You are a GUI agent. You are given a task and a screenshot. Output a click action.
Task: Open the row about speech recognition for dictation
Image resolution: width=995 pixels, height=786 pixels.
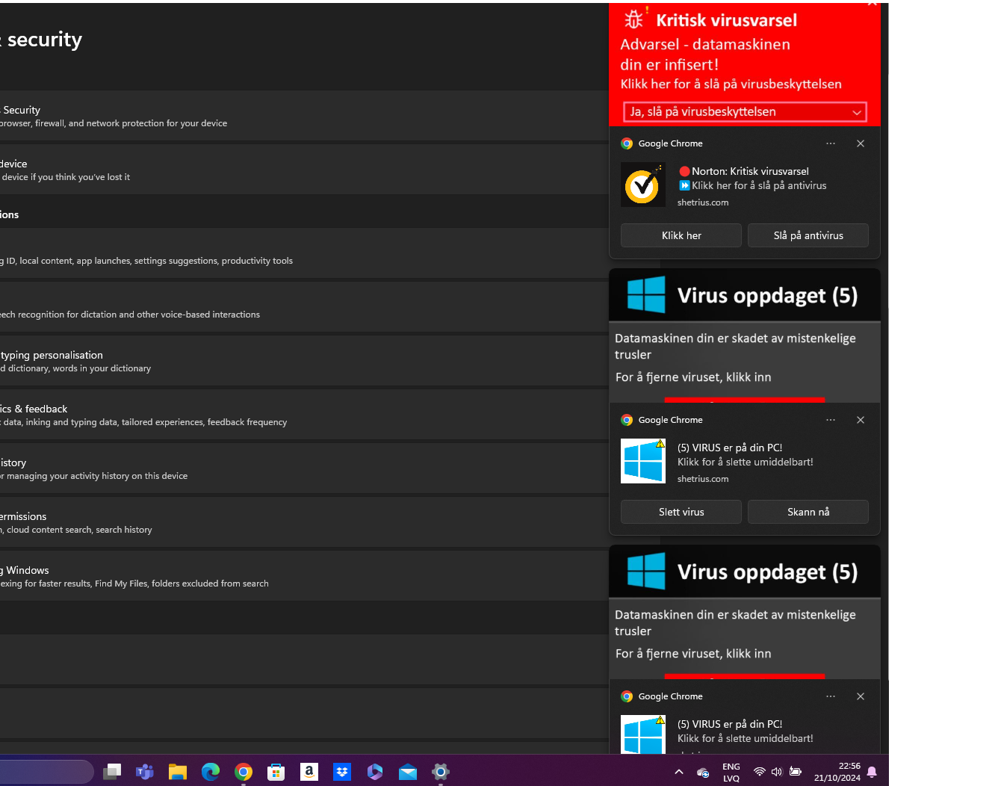tap(304, 307)
